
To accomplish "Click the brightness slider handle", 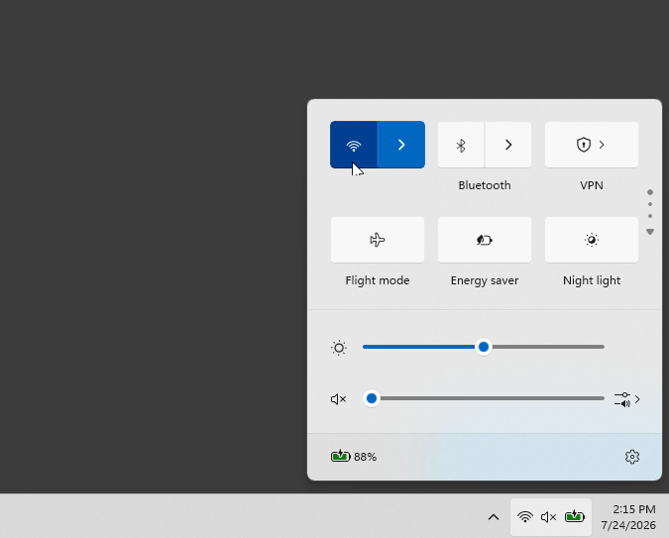I will click(x=484, y=347).
